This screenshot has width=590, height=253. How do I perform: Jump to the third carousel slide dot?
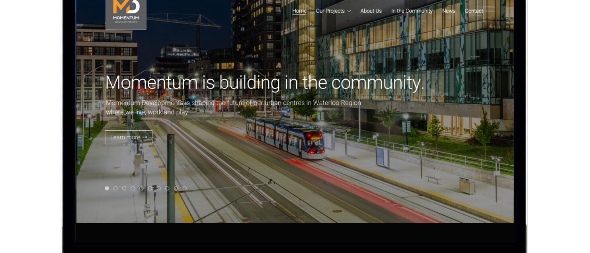[124, 188]
